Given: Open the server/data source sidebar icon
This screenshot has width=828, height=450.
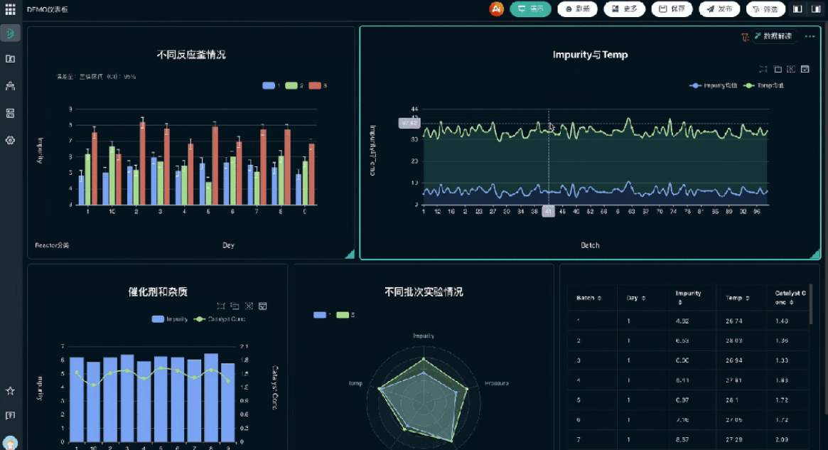Looking at the screenshot, I should pyautogui.click(x=10, y=114).
